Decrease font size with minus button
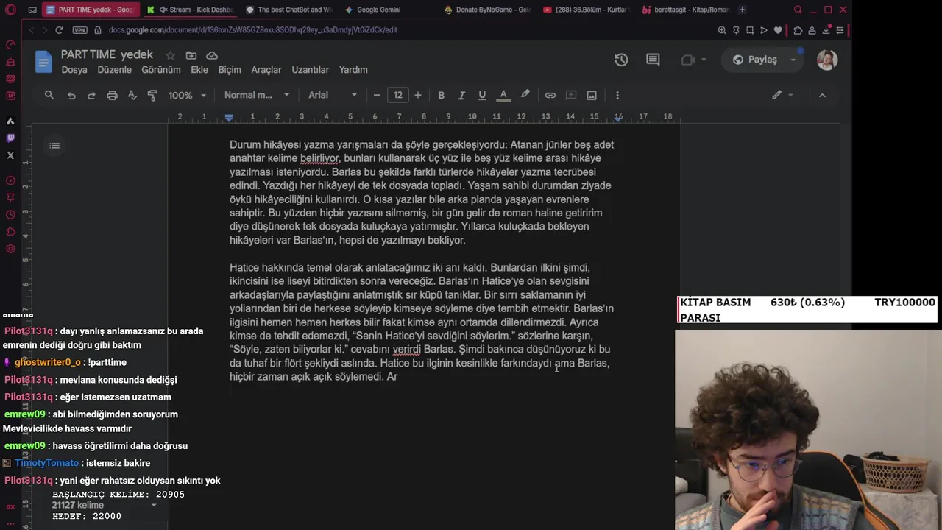The image size is (942, 530). pyautogui.click(x=377, y=95)
